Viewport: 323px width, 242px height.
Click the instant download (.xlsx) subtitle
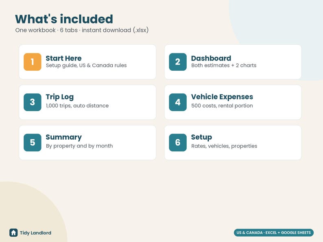115,30
